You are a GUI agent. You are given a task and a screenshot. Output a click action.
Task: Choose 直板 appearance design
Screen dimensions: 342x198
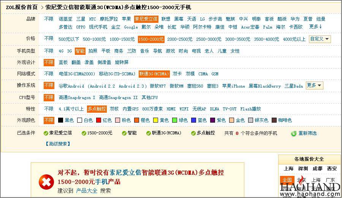[63, 62]
